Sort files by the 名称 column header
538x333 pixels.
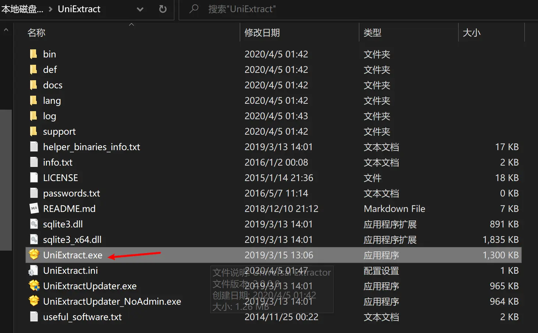pyautogui.click(x=36, y=33)
